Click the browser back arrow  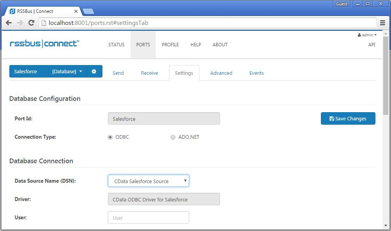coord(9,23)
